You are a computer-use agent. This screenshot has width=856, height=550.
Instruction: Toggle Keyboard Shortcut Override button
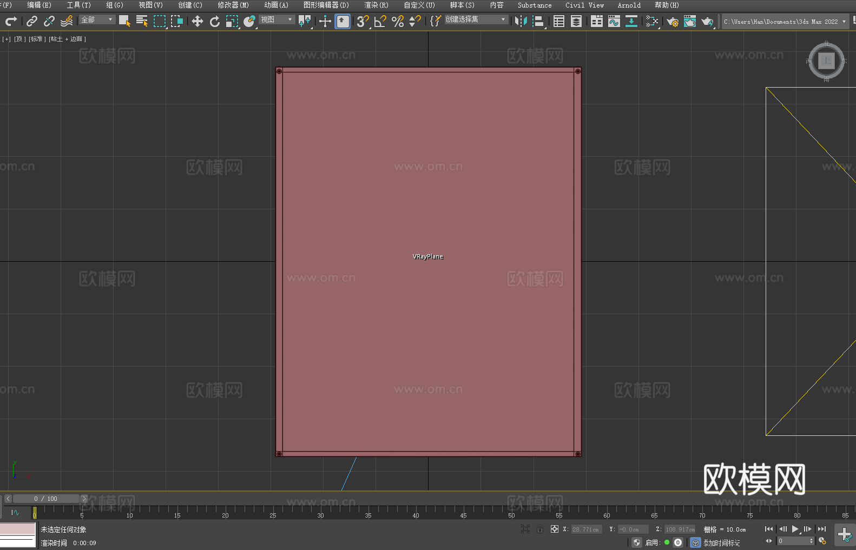(x=343, y=21)
